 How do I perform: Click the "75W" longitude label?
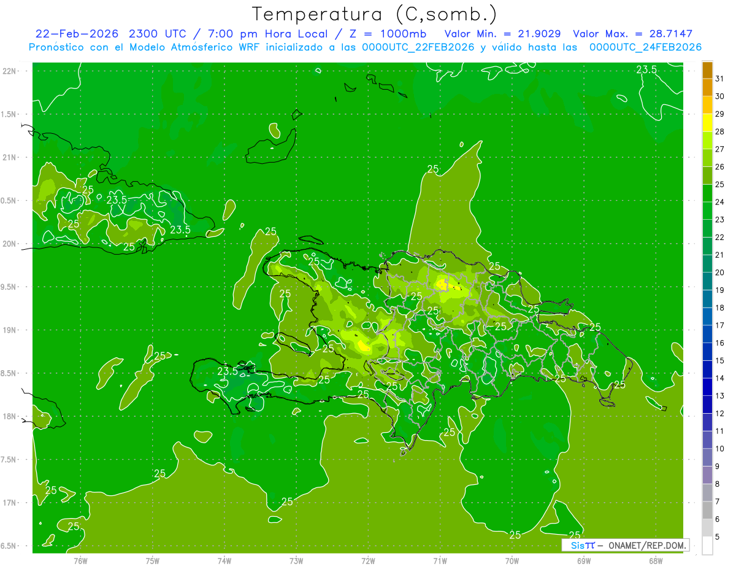pyautogui.click(x=153, y=560)
